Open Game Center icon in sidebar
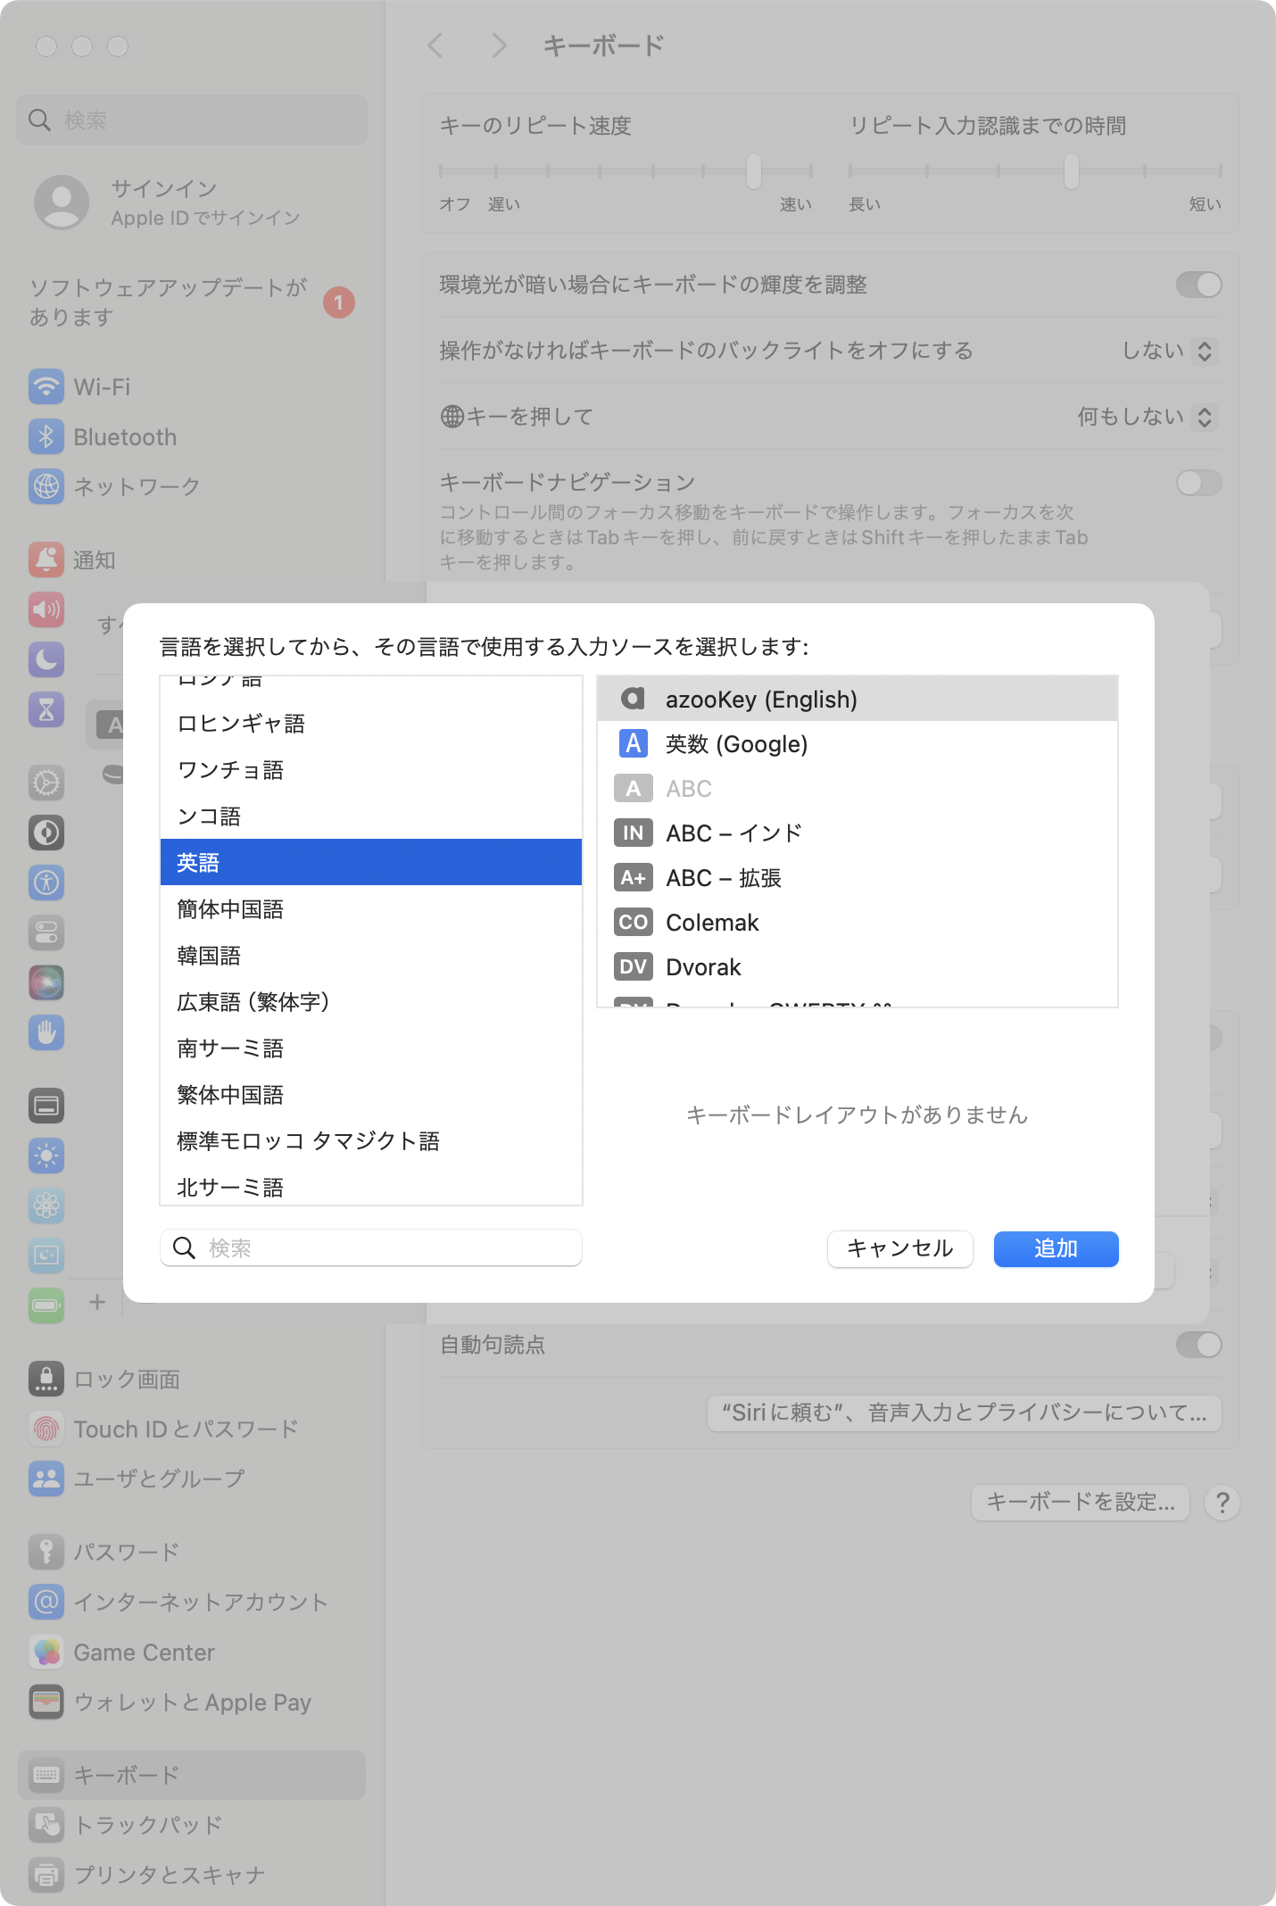Viewport: 1276px width, 1906px height. click(x=46, y=1652)
